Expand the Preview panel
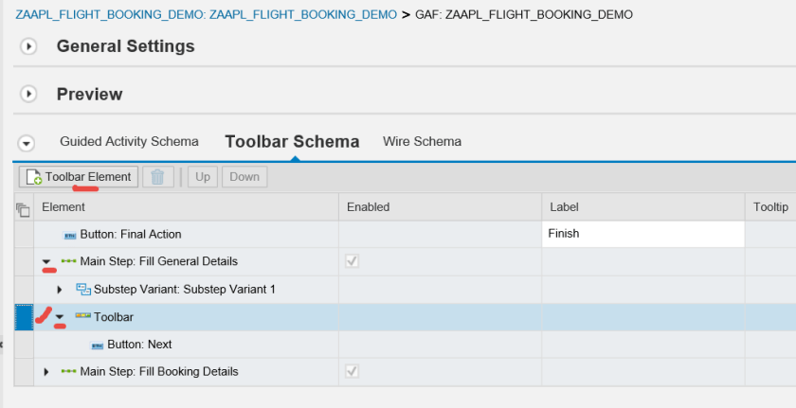The height and width of the screenshot is (408, 796). pos(28,95)
